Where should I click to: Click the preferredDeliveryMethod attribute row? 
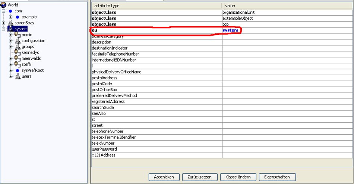(x=222, y=96)
